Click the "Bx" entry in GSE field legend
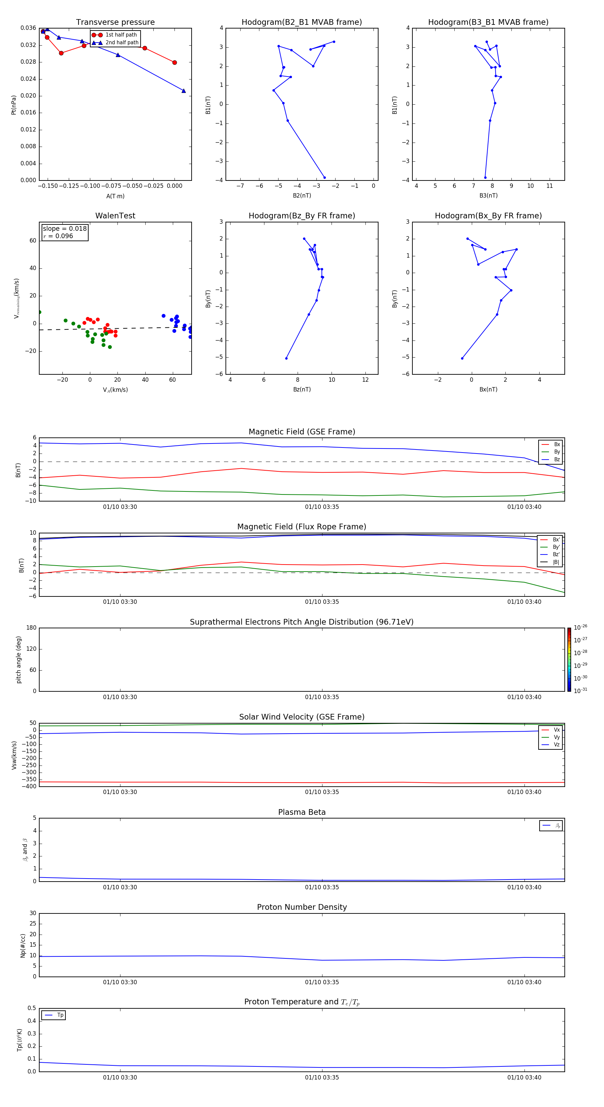Viewport: 604px width, 1107px height. coord(551,444)
